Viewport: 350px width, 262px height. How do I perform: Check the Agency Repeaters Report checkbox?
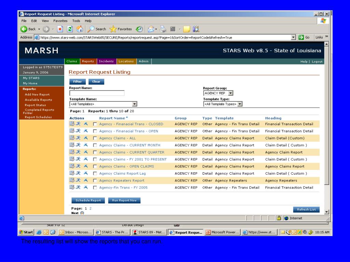point(95,180)
